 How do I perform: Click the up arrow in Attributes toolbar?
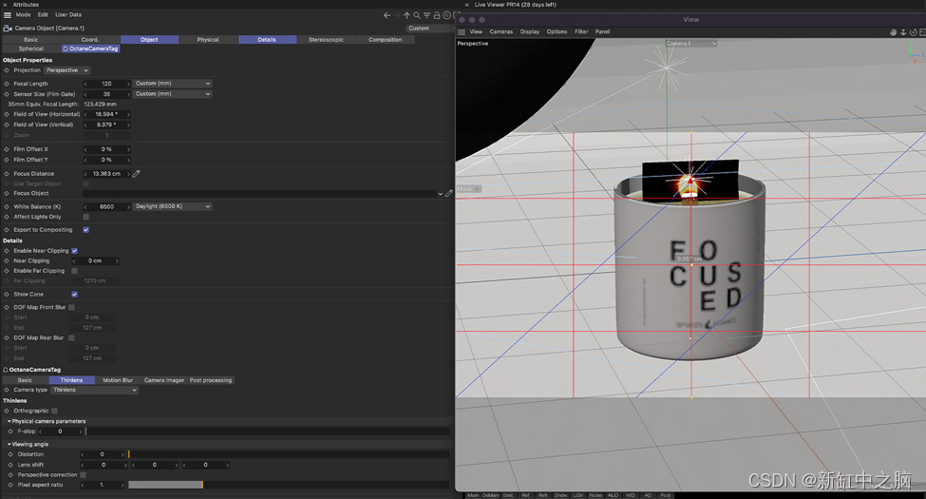406,15
